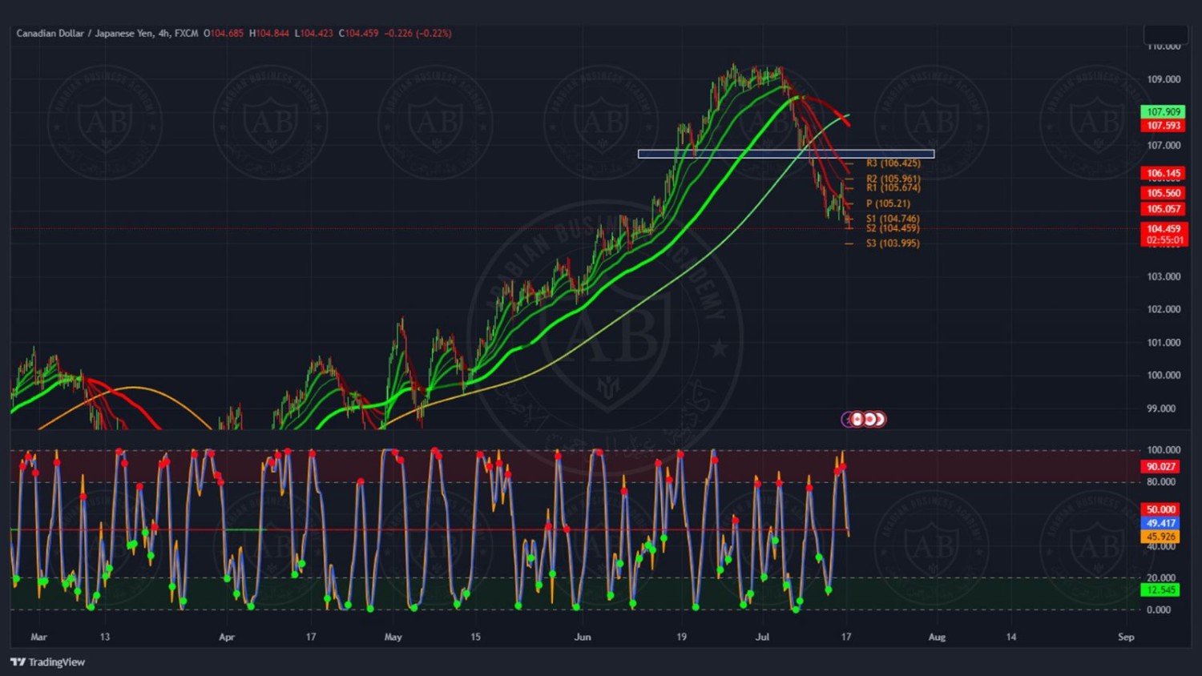Click the Mar label on the time axis

click(x=38, y=638)
